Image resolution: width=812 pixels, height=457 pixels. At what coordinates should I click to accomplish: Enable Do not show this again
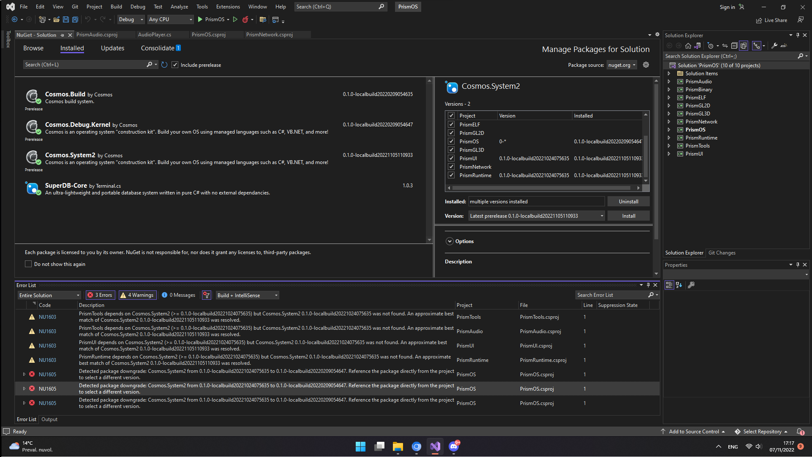click(x=28, y=264)
